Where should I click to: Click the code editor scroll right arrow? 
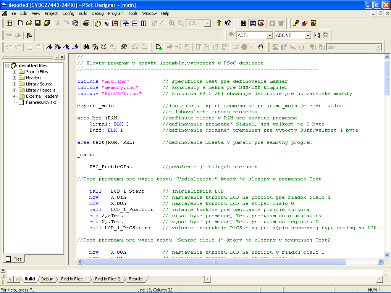click(381, 262)
